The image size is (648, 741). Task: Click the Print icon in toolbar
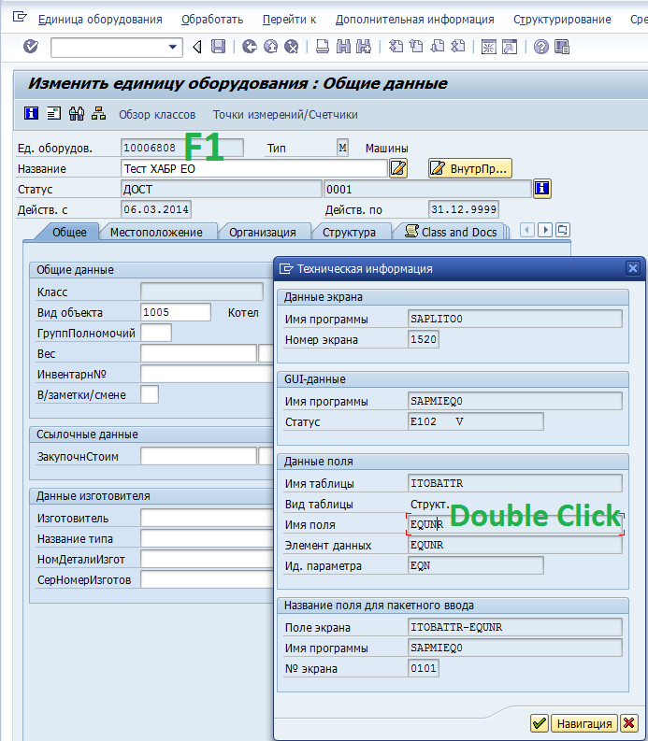(323, 47)
